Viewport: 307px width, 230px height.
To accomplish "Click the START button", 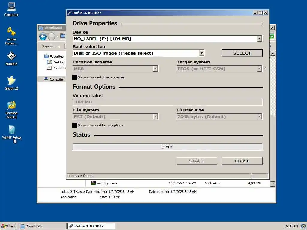I will (x=197, y=161).
